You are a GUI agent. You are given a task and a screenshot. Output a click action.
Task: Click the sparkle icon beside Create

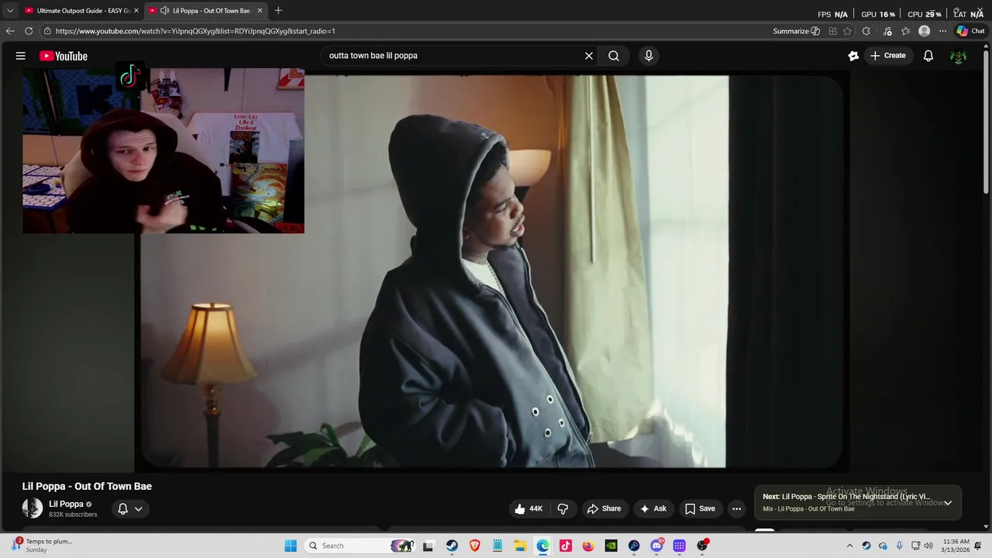853,56
